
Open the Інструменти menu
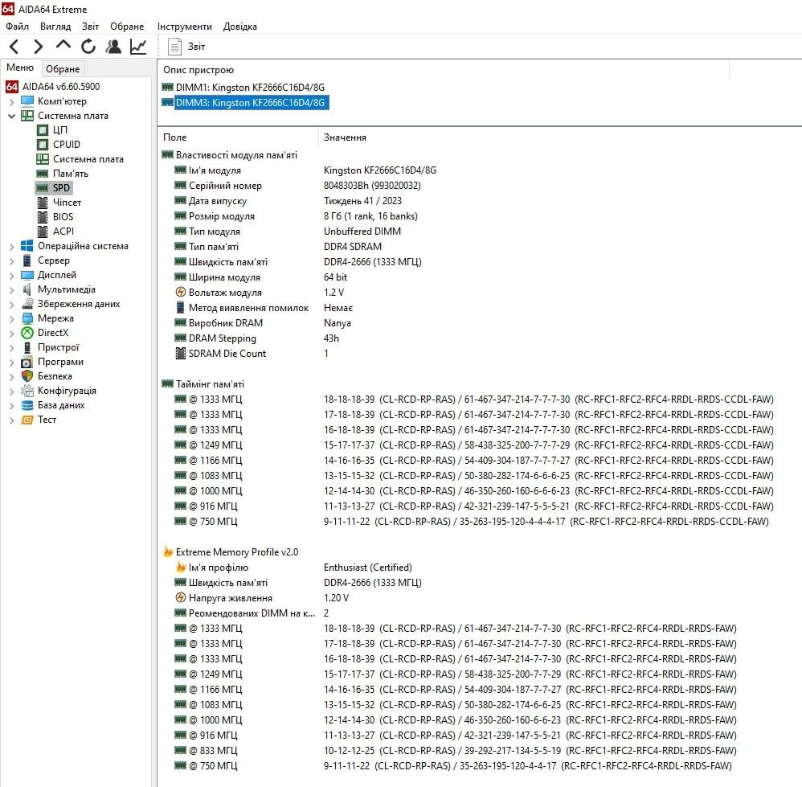[184, 27]
